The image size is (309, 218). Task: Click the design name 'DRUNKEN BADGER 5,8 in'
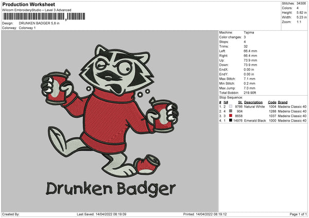click(39, 23)
